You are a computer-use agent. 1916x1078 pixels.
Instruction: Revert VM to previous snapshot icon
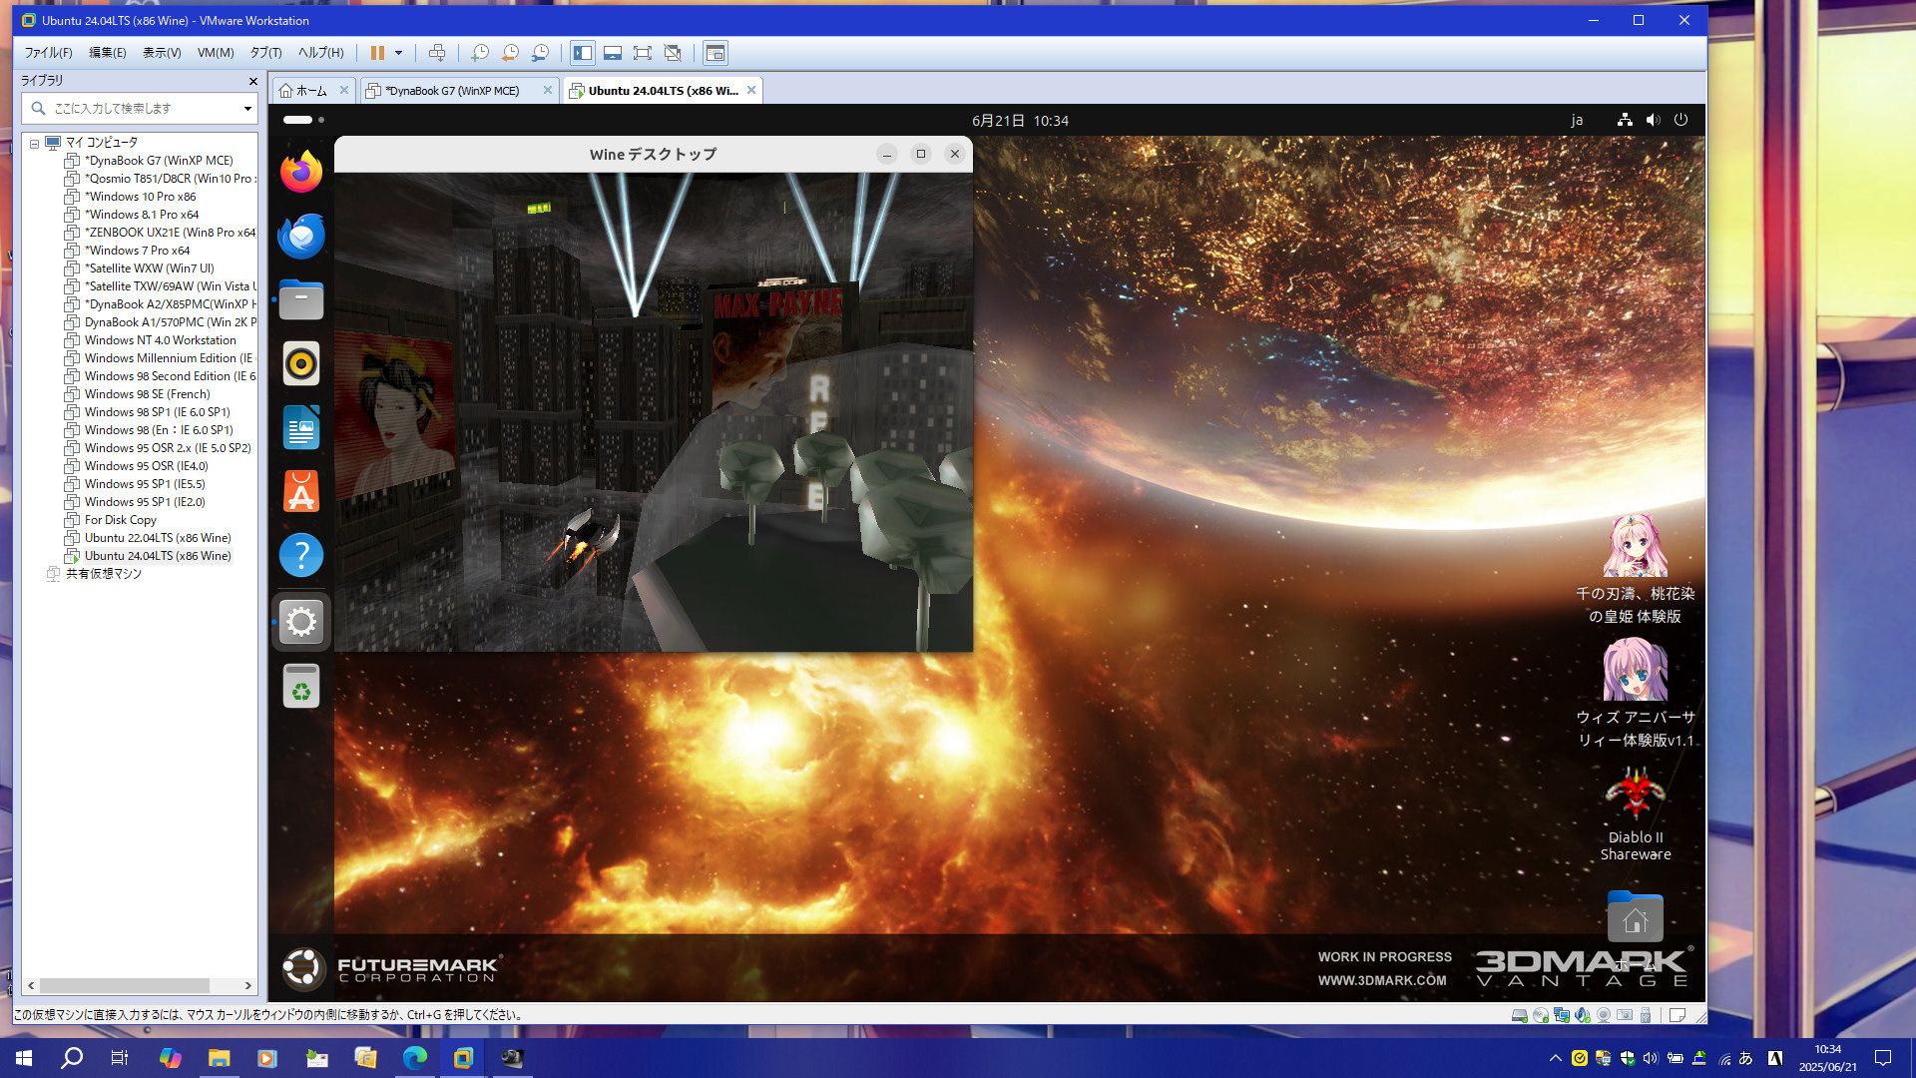pyautogui.click(x=510, y=53)
